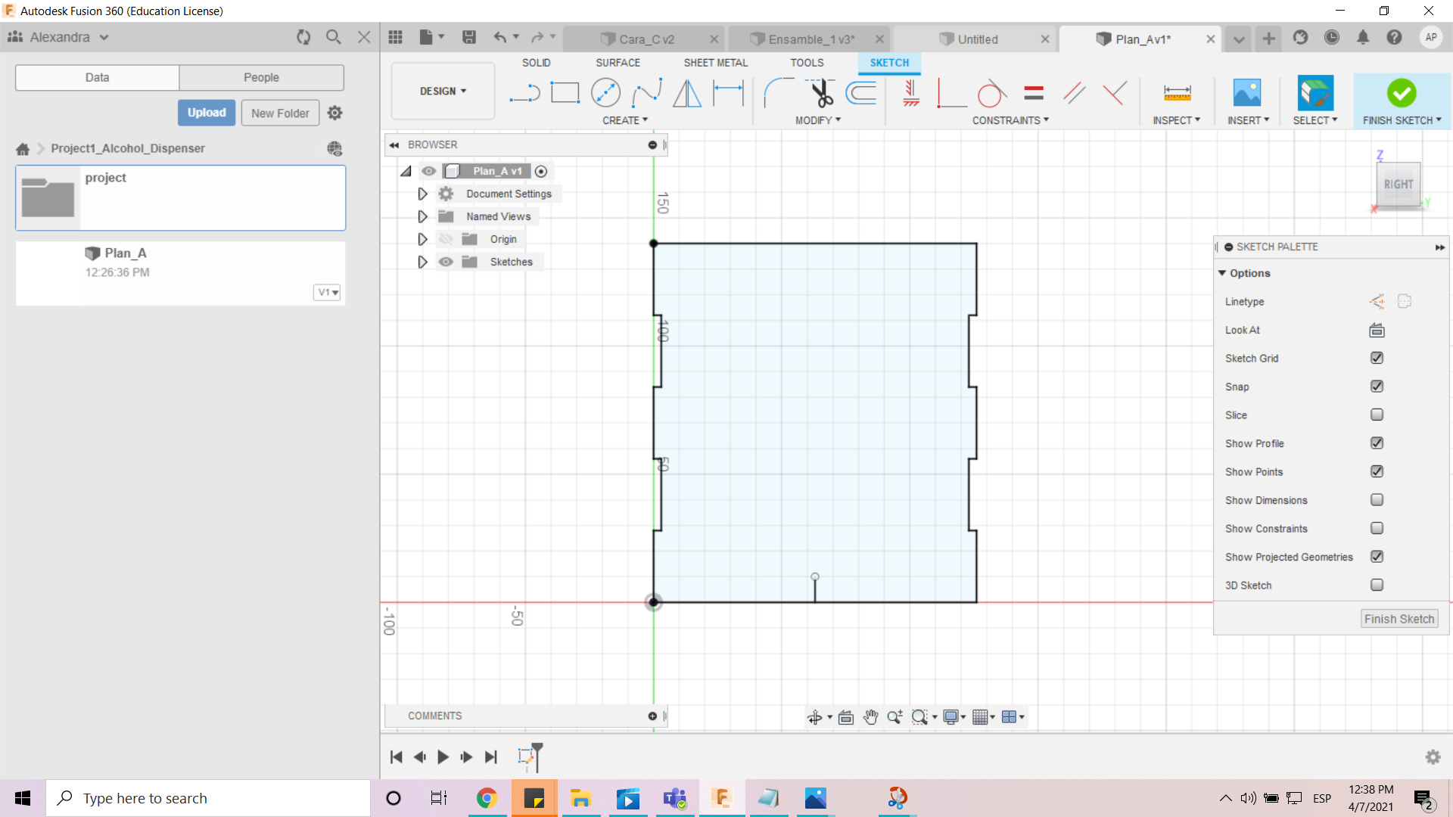Switch to the Cara_C v2 document tab

(x=646, y=39)
